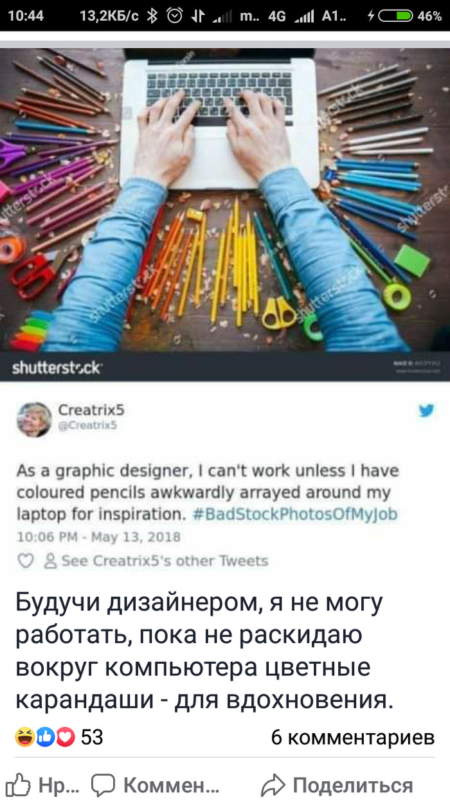Image resolution: width=450 pixels, height=800 pixels.
Task: Tap the person icon beside See other Tweets
Action: pos(49,561)
